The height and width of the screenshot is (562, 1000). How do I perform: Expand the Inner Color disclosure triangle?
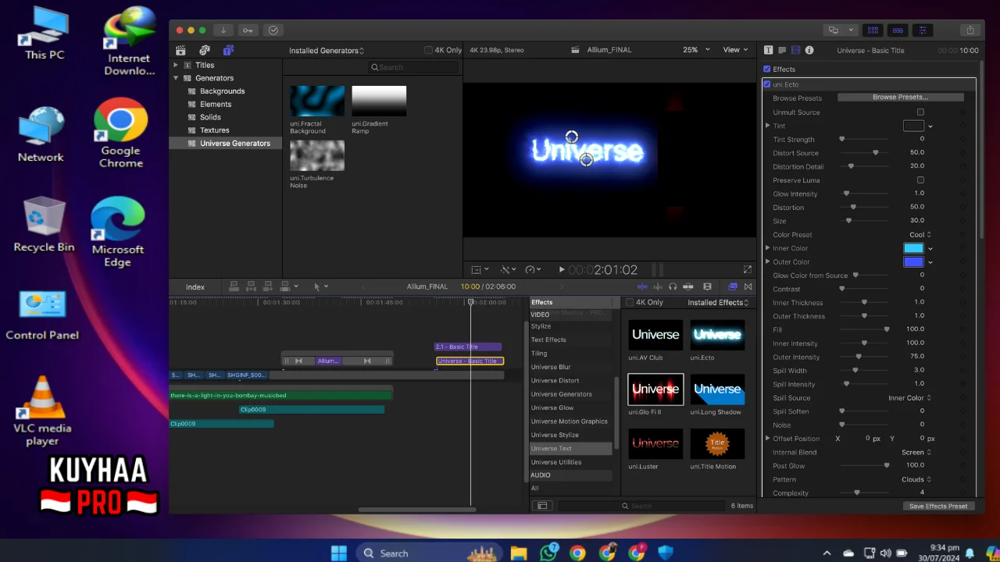768,248
